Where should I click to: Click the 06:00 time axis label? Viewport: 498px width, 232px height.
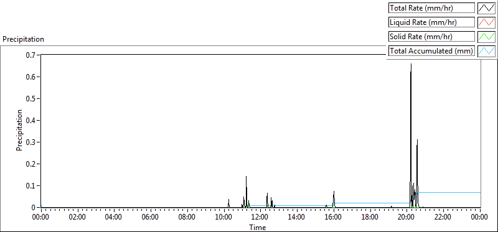point(151,217)
